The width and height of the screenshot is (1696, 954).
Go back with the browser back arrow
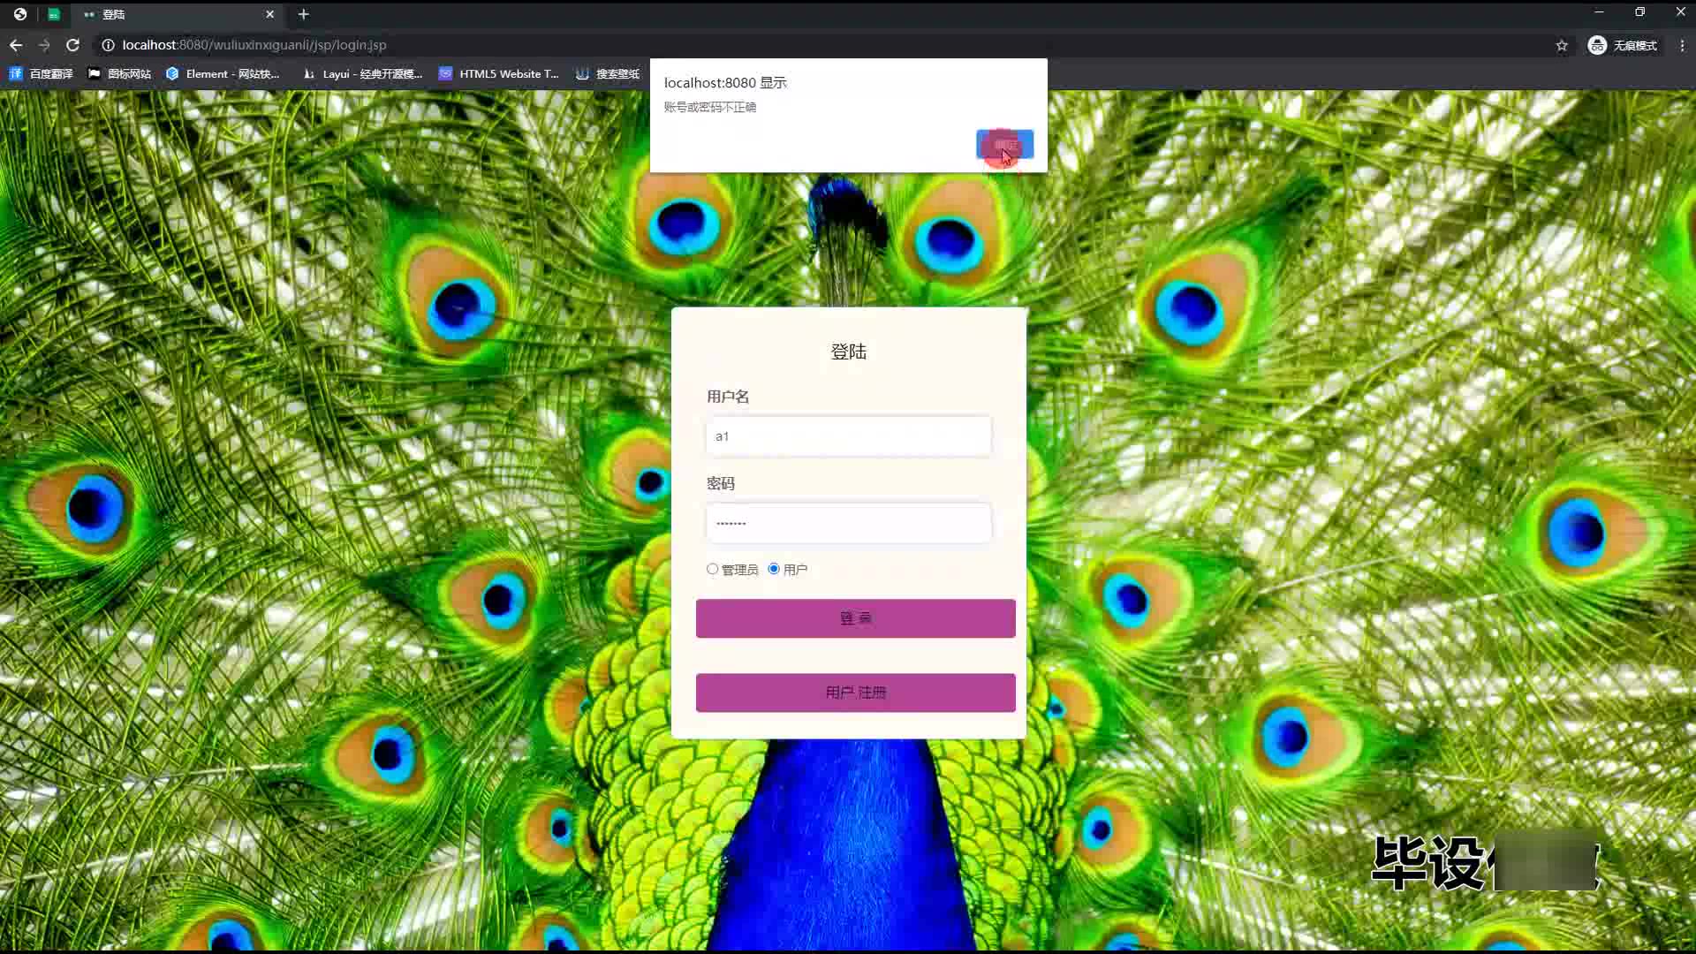pos(16,45)
